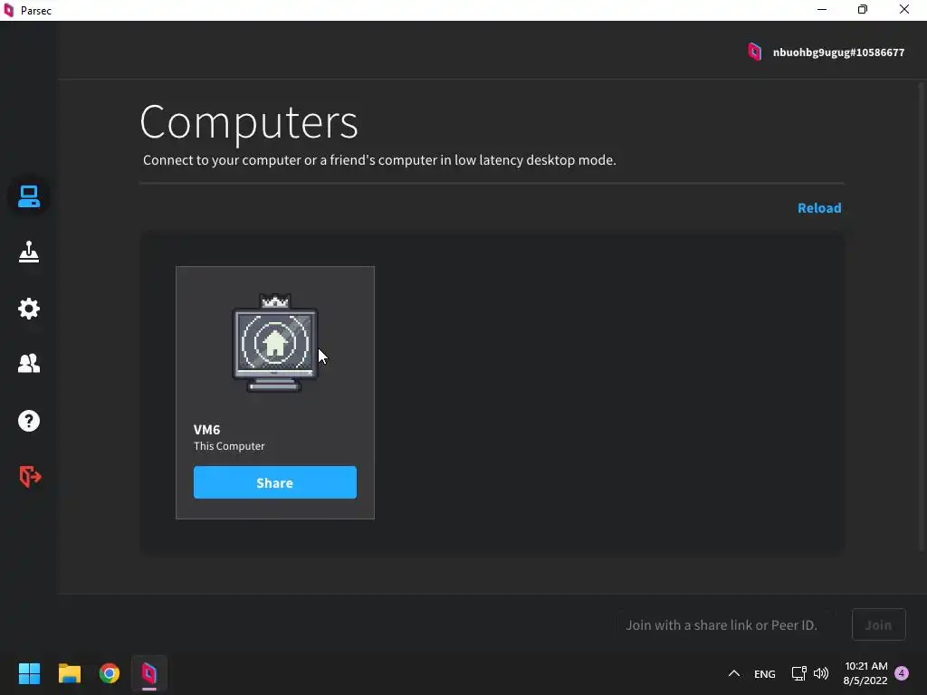Image resolution: width=927 pixels, height=695 pixels.
Task: Close the Parsec window
Action: [x=904, y=10]
